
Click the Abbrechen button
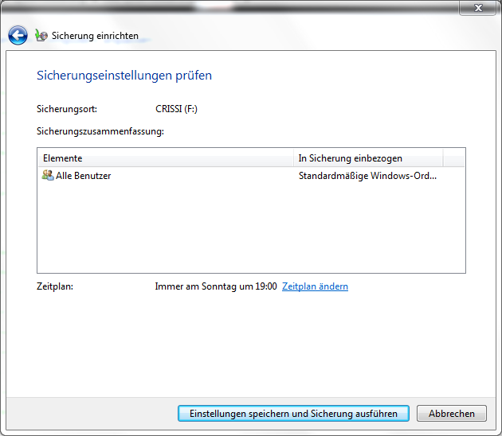(x=451, y=414)
